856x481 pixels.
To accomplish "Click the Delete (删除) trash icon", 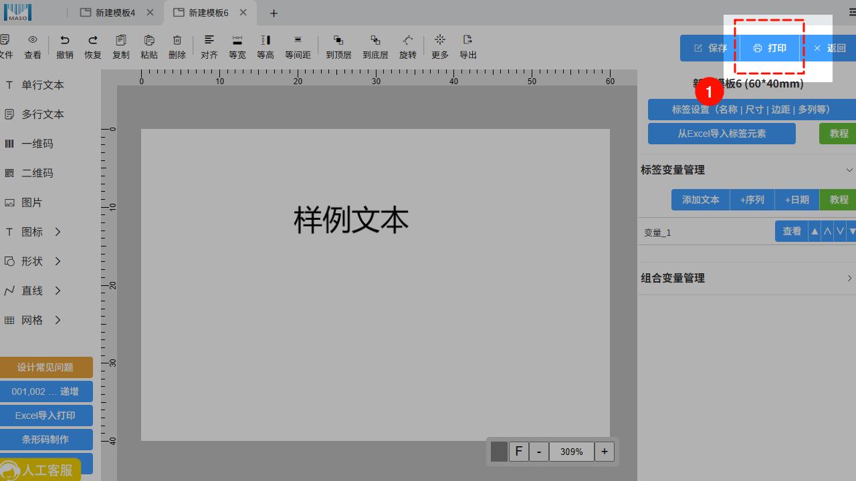I will pos(177,41).
